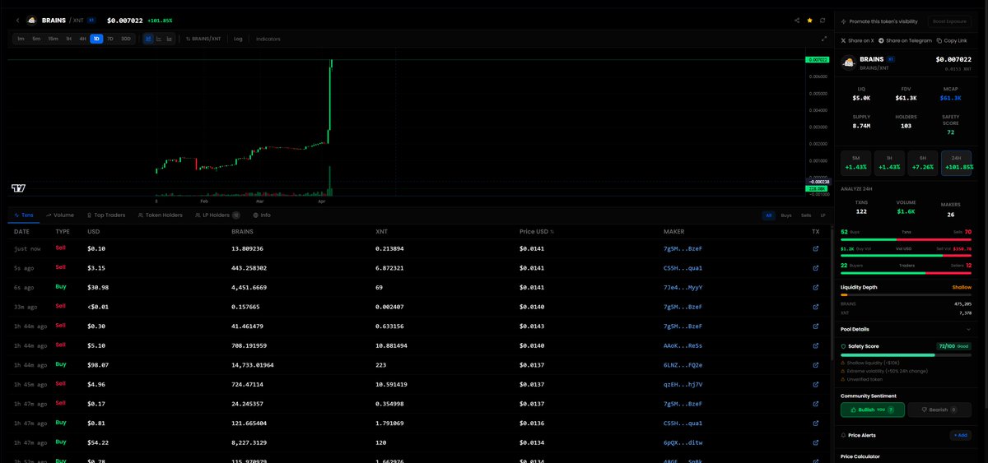Select the 5m timeframe
This screenshot has width=988, height=463.
tap(36, 39)
